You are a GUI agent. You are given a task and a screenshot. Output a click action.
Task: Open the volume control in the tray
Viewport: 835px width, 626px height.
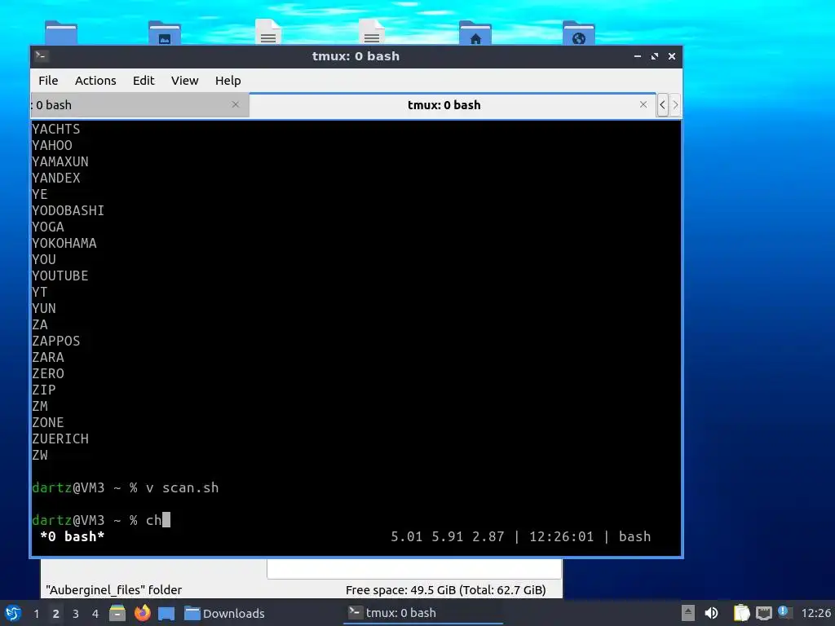point(711,613)
